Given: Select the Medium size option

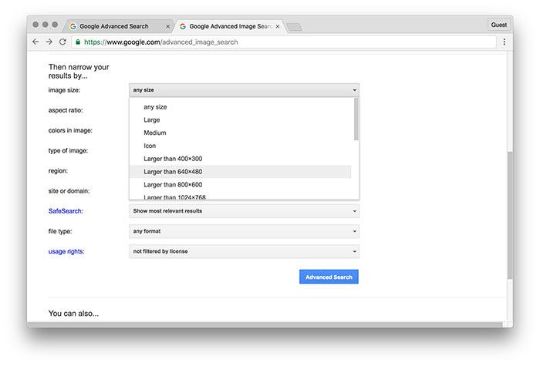Looking at the screenshot, I should coord(154,133).
